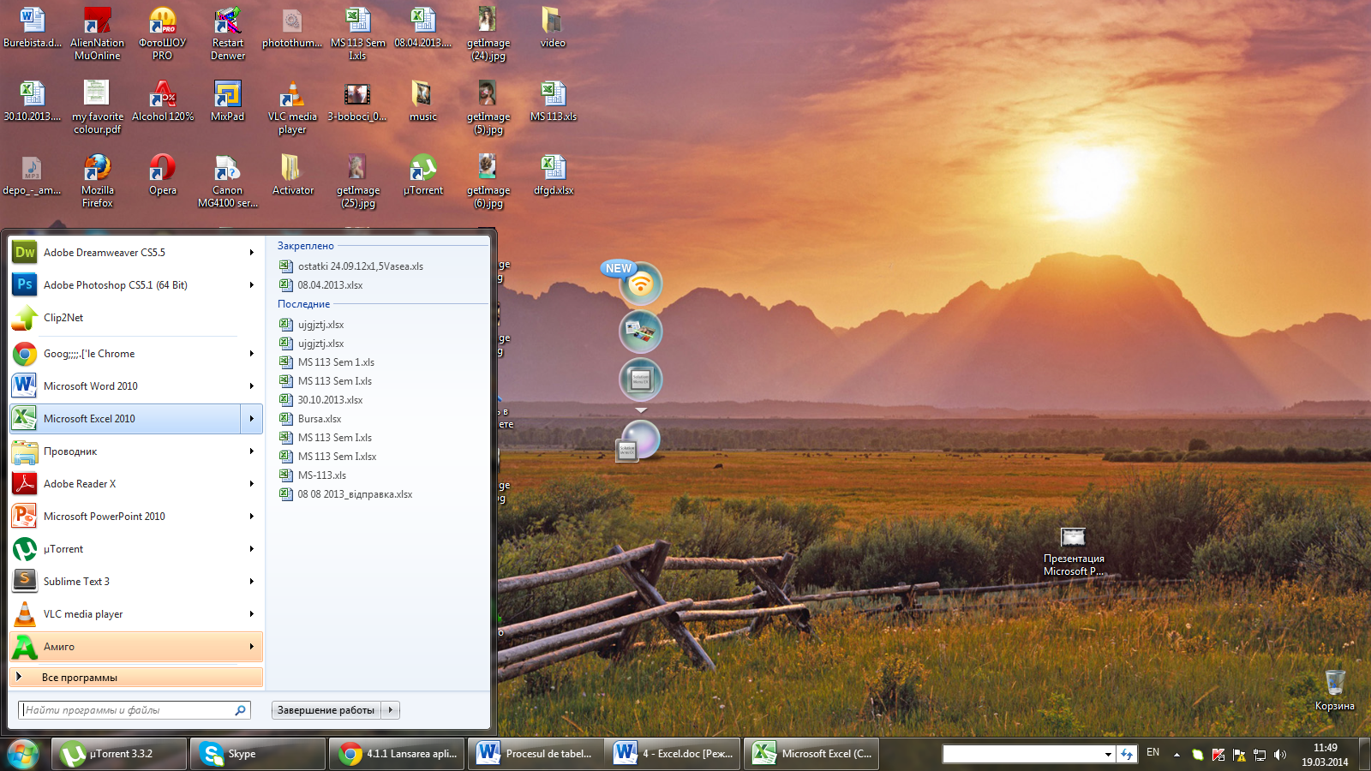Select MixPad desktop shortcut
This screenshot has width=1371, height=771.
(227, 101)
